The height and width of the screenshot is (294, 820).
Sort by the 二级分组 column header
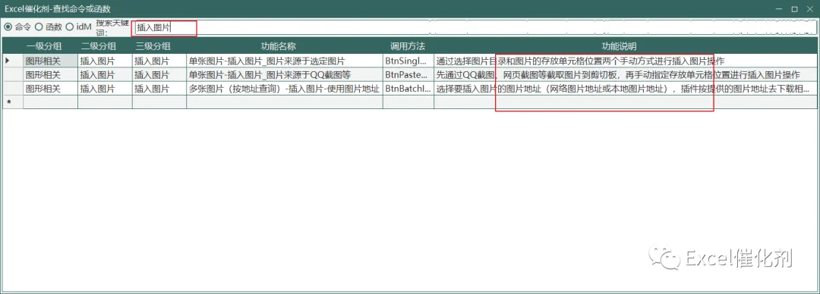[x=105, y=46]
